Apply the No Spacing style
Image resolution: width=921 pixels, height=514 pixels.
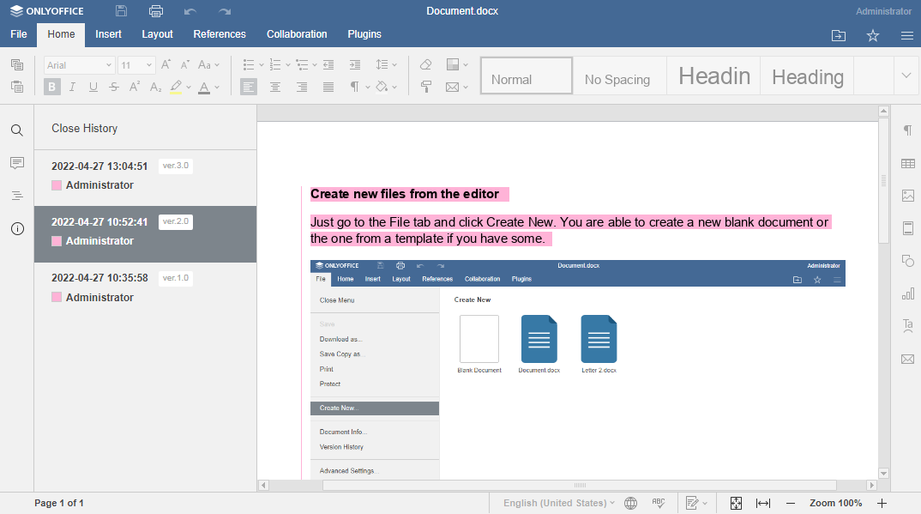pyautogui.click(x=620, y=76)
